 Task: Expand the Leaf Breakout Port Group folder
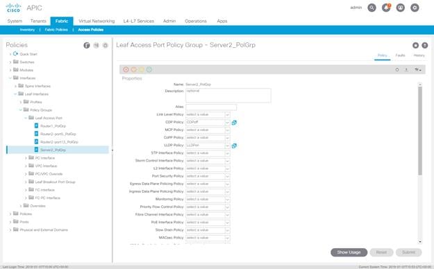(26, 182)
